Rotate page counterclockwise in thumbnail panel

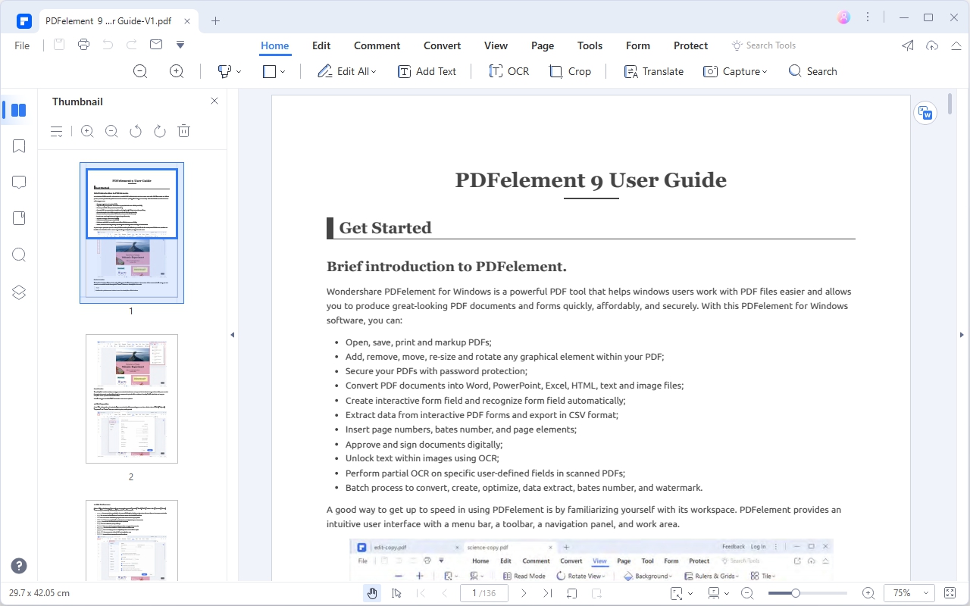tap(136, 131)
